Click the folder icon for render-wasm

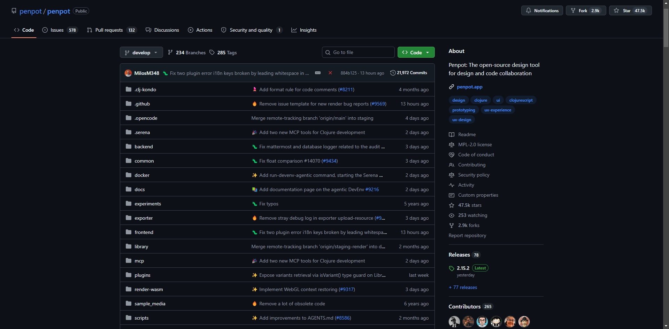click(129, 289)
